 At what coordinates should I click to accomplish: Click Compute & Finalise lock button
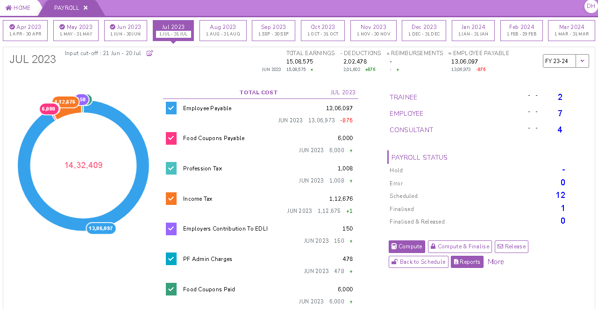click(x=460, y=246)
